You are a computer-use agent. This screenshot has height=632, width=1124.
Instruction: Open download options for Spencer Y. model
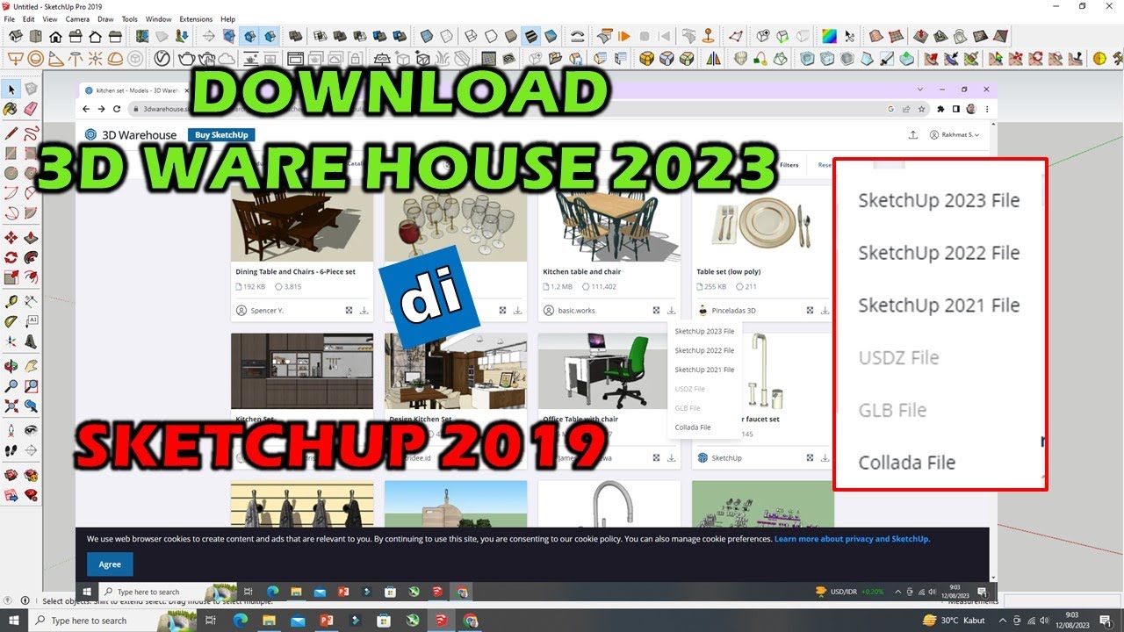(x=364, y=311)
